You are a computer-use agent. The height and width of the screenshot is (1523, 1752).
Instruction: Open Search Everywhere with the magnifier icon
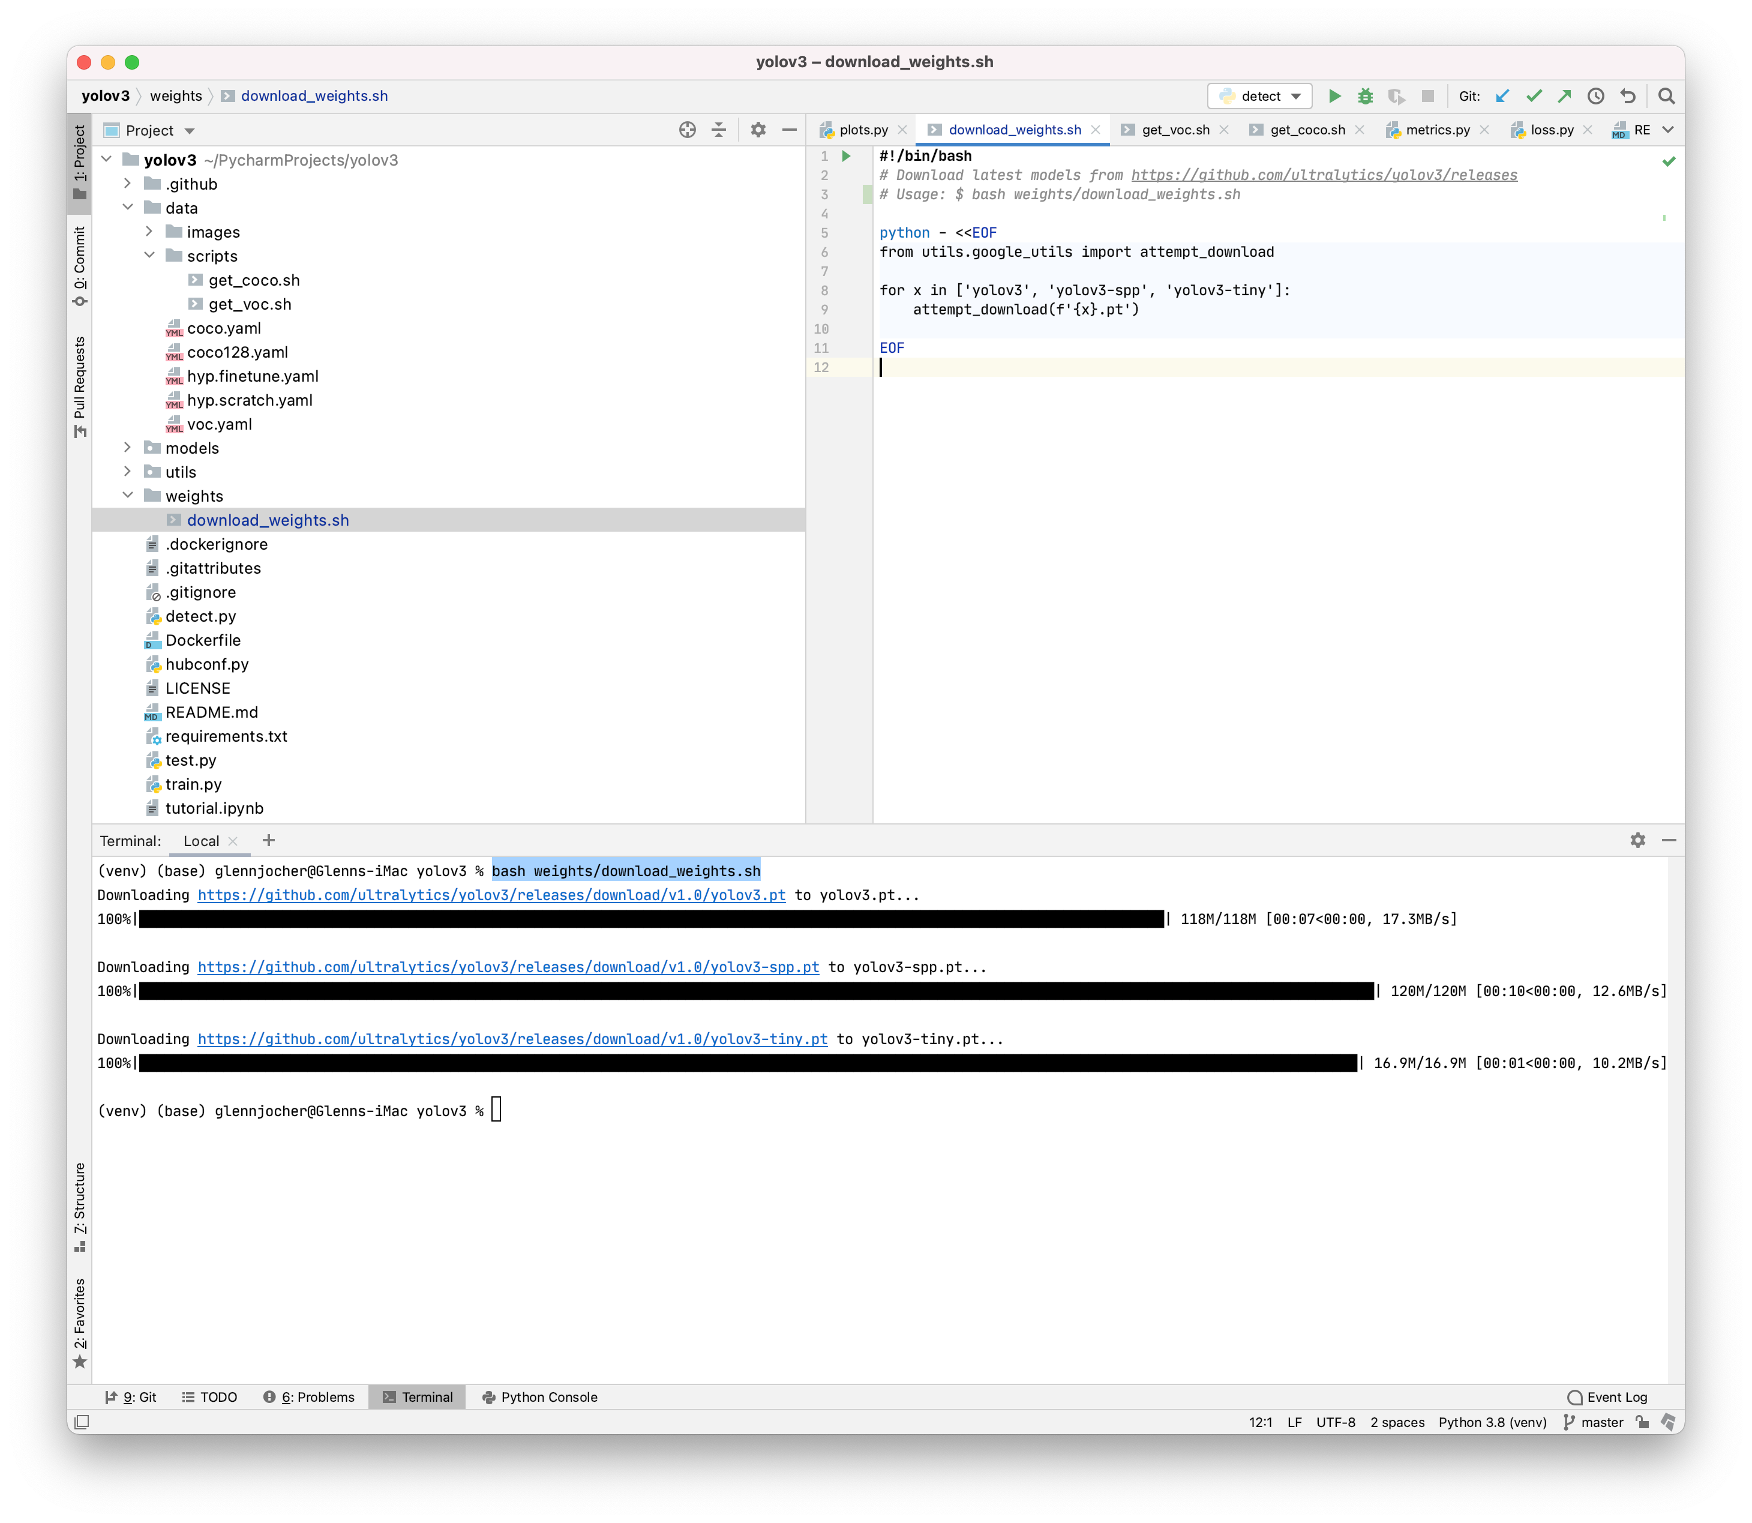point(1666,96)
